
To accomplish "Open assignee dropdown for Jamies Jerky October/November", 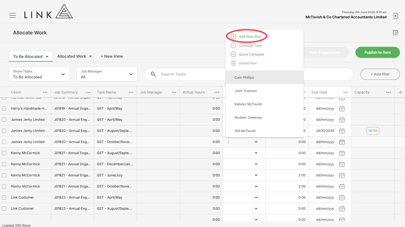I will (256, 142).
